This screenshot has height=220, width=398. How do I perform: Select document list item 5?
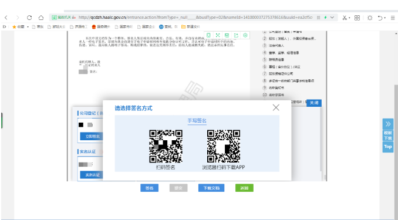point(274,60)
